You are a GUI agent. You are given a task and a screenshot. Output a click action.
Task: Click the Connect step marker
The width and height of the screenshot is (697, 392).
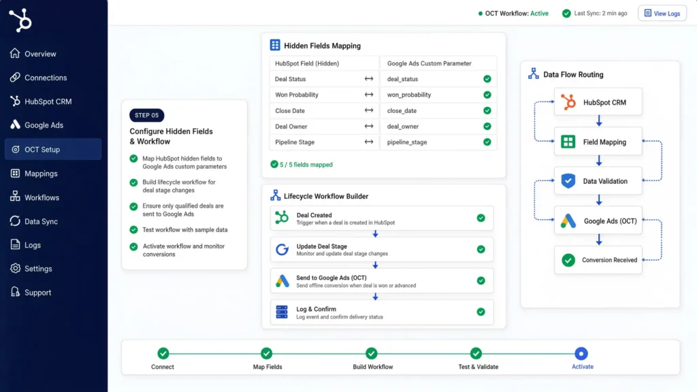tap(163, 353)
